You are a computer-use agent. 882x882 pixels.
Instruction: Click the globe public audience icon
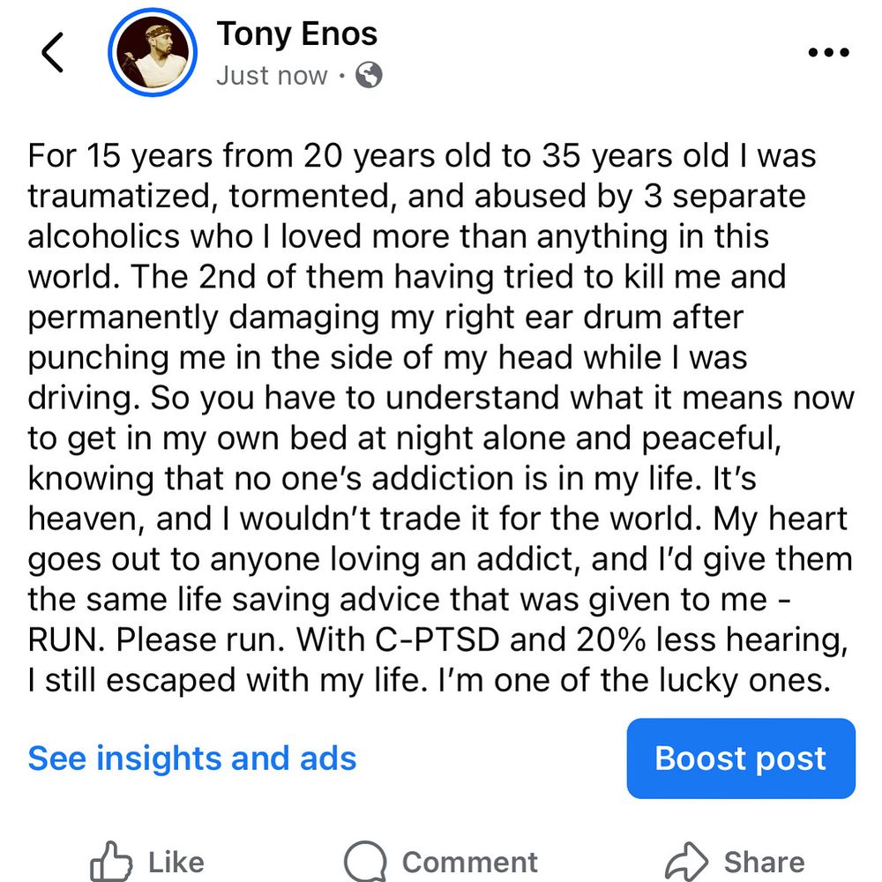tap(369, 76)
